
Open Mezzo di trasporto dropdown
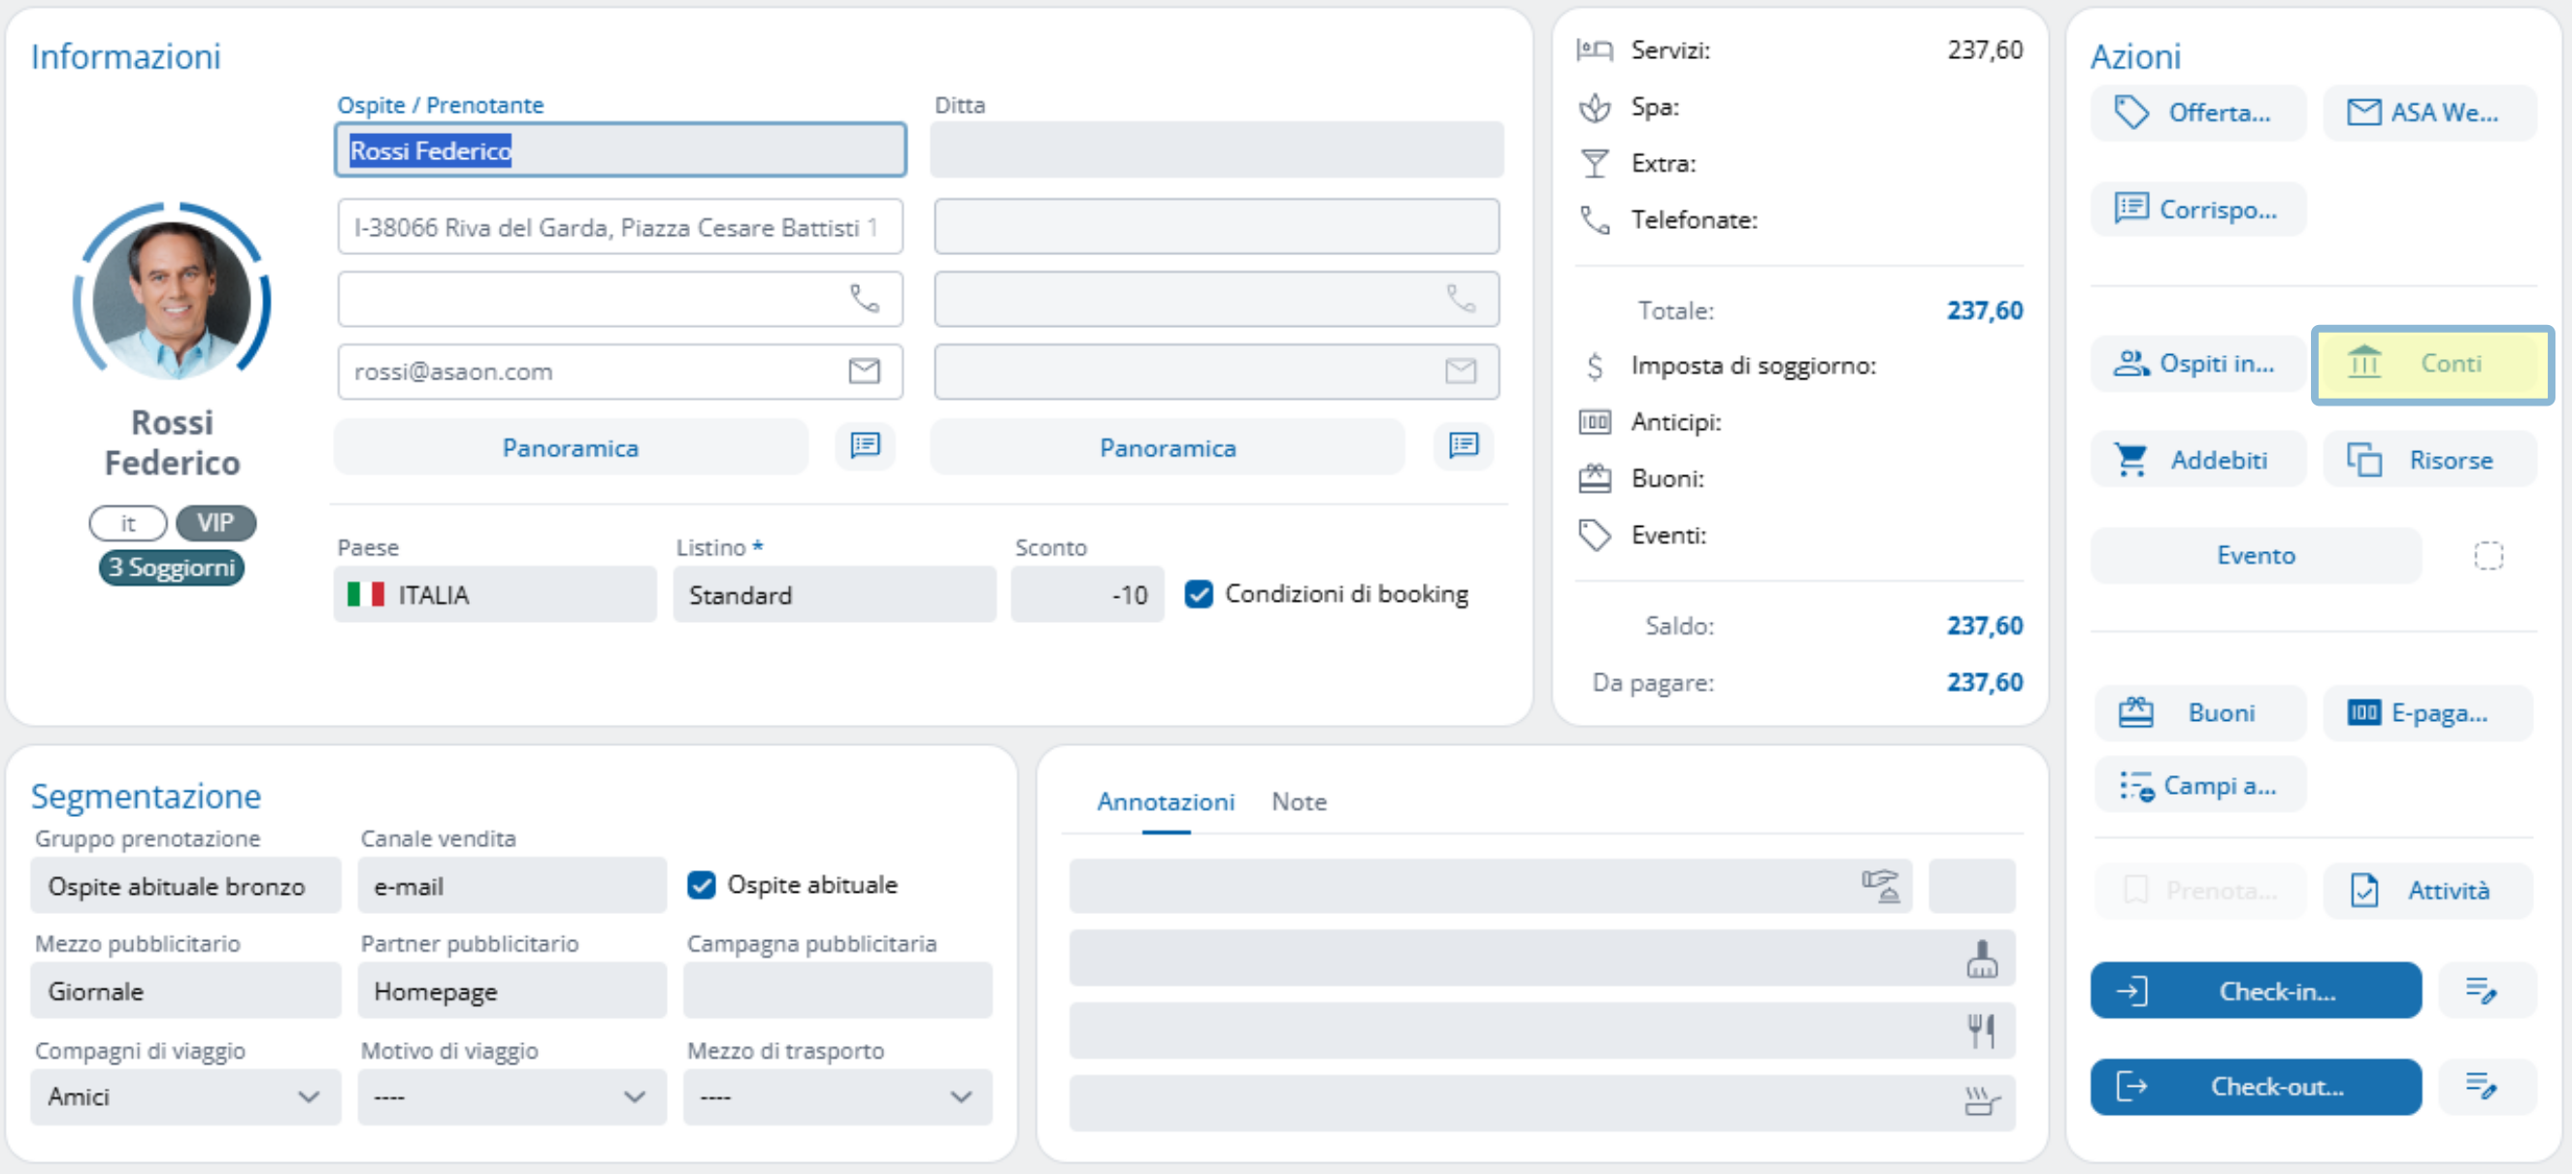(x=961, y=1096)
